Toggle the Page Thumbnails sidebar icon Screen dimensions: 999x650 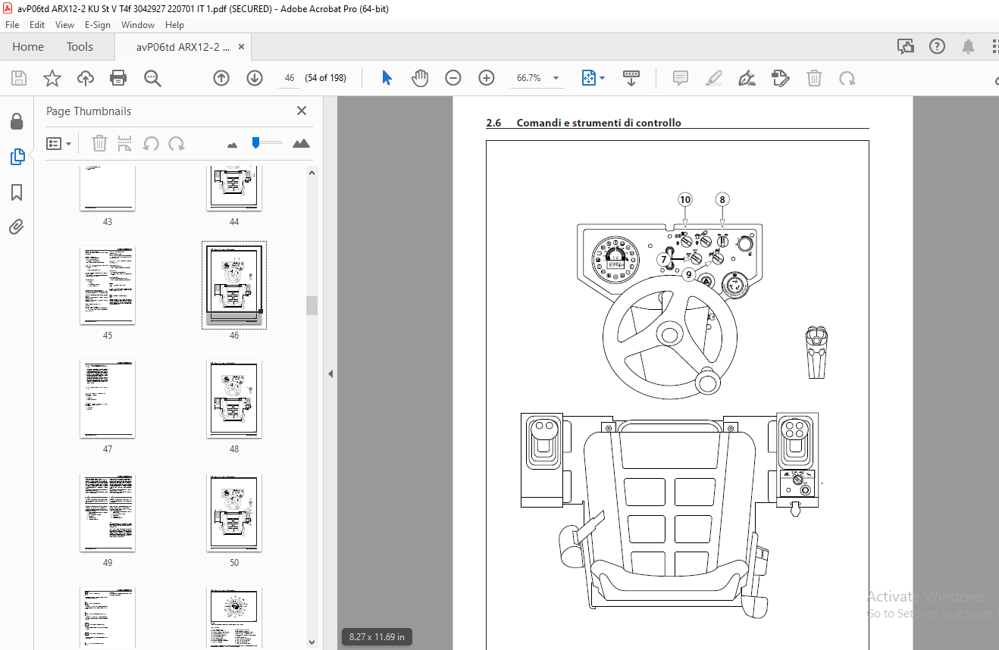click(x=17, y=157)
